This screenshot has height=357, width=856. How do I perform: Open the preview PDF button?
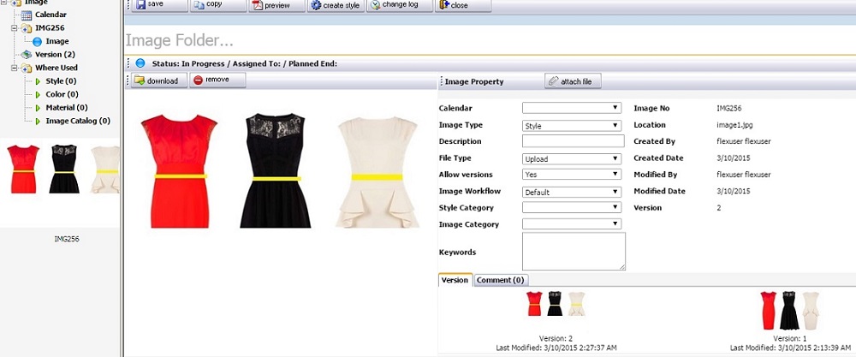pos(276,5)
